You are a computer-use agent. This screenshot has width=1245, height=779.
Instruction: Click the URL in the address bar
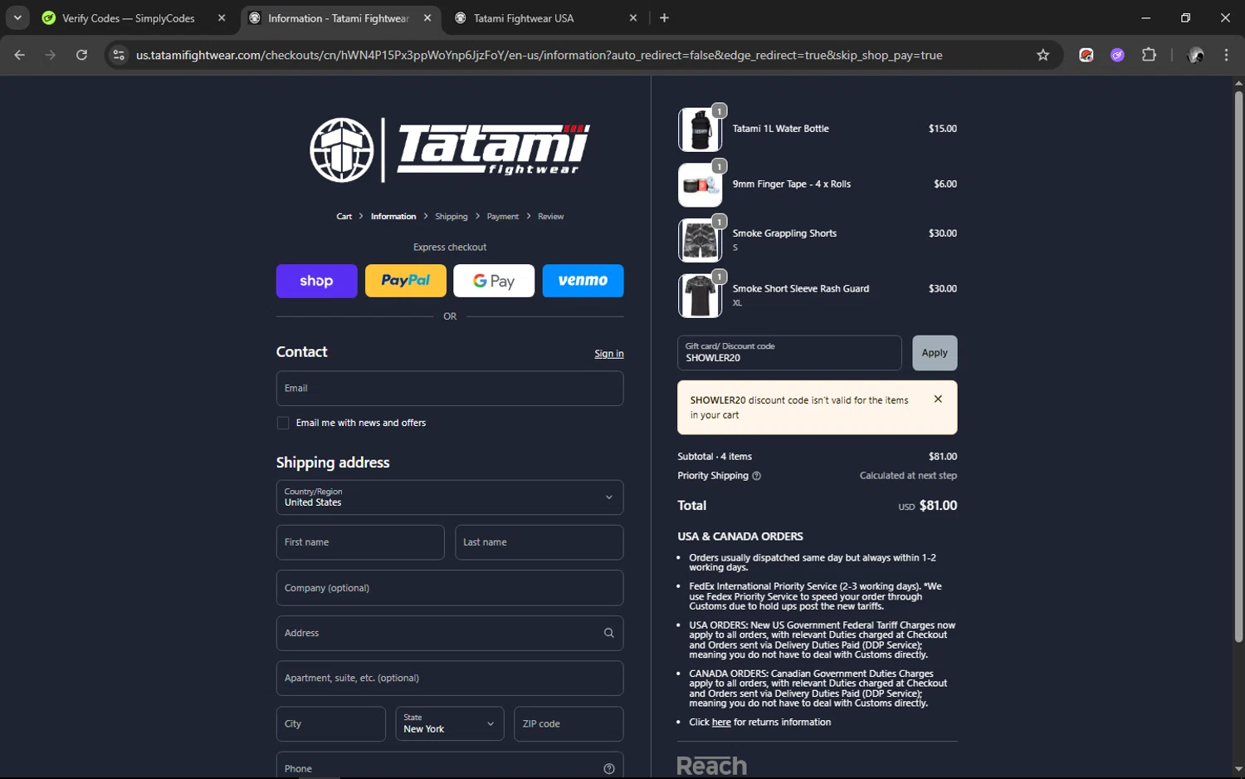[539, 55]
